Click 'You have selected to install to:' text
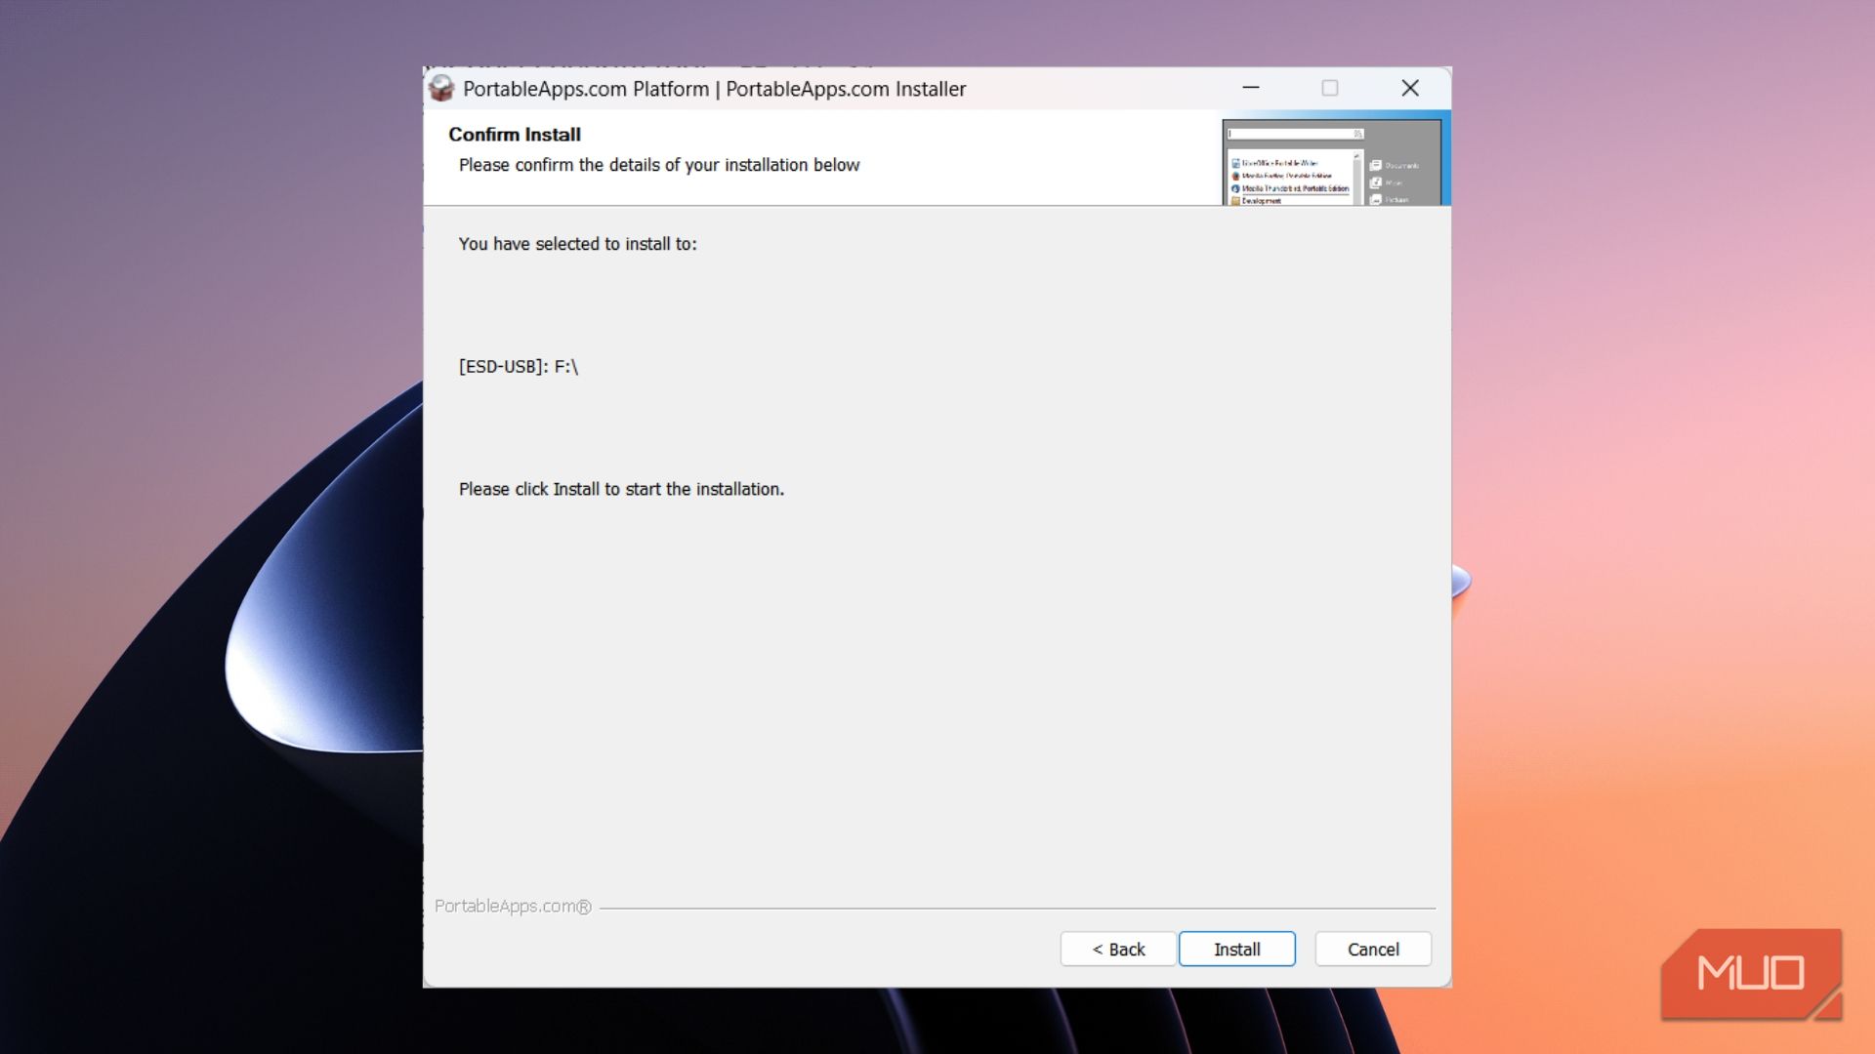The height and width of the screenshot is (1054, 1875). [578, 244]
